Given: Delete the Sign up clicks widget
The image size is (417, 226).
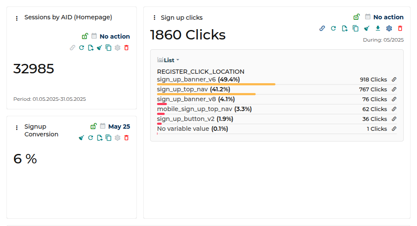Looking at the screenshot, I should click(x=400, y=28).
